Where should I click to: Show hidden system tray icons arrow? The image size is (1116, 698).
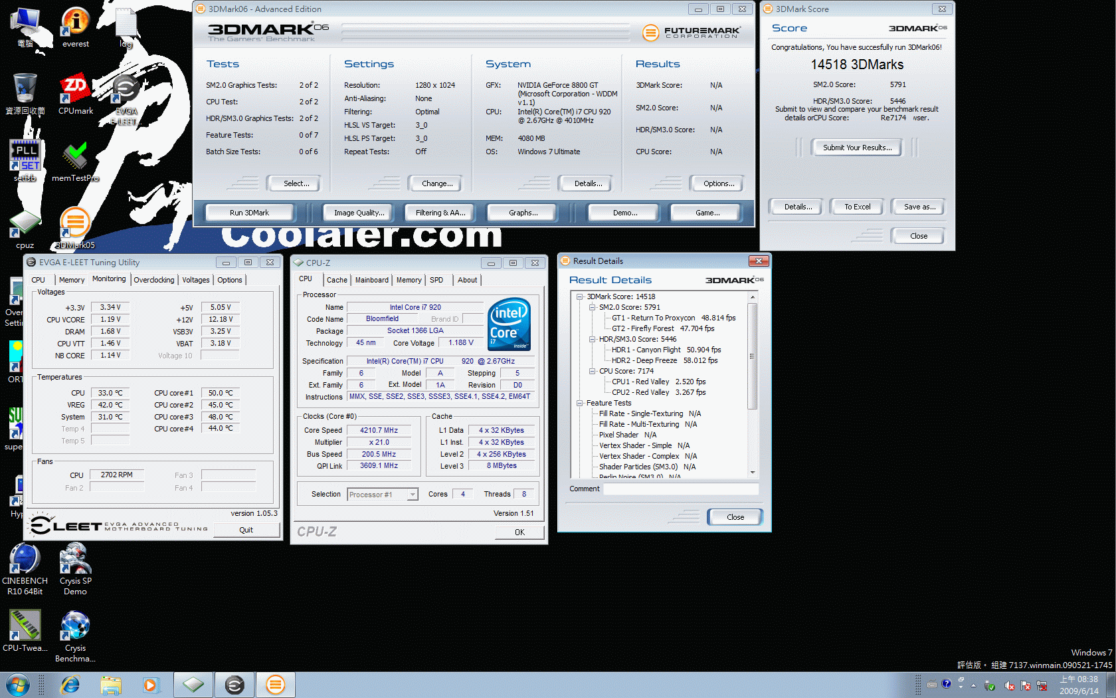click(973, 685)
